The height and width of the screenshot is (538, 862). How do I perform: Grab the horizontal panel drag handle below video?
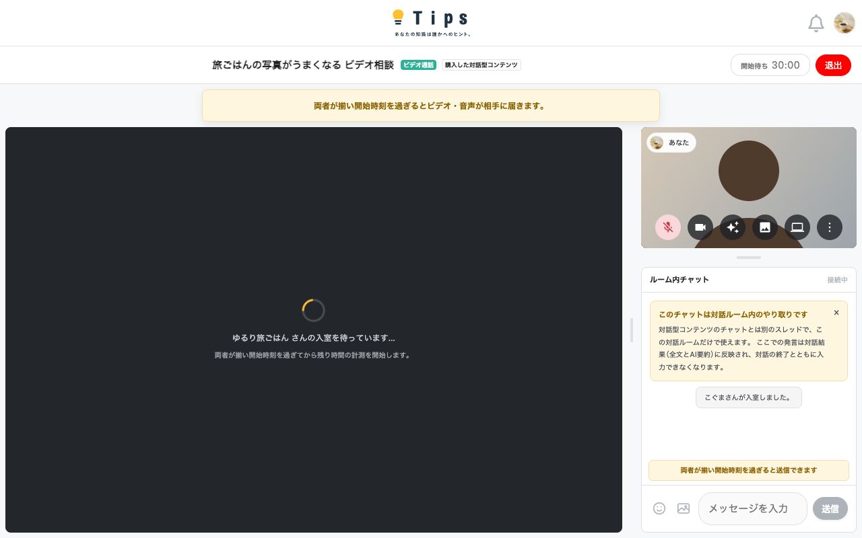click(749, 258)
